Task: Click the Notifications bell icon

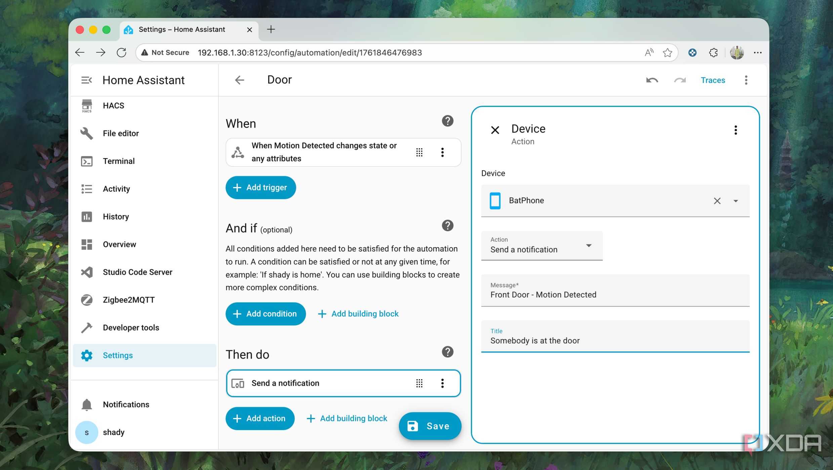Action: pyautogui.click(x=87, y=405)
